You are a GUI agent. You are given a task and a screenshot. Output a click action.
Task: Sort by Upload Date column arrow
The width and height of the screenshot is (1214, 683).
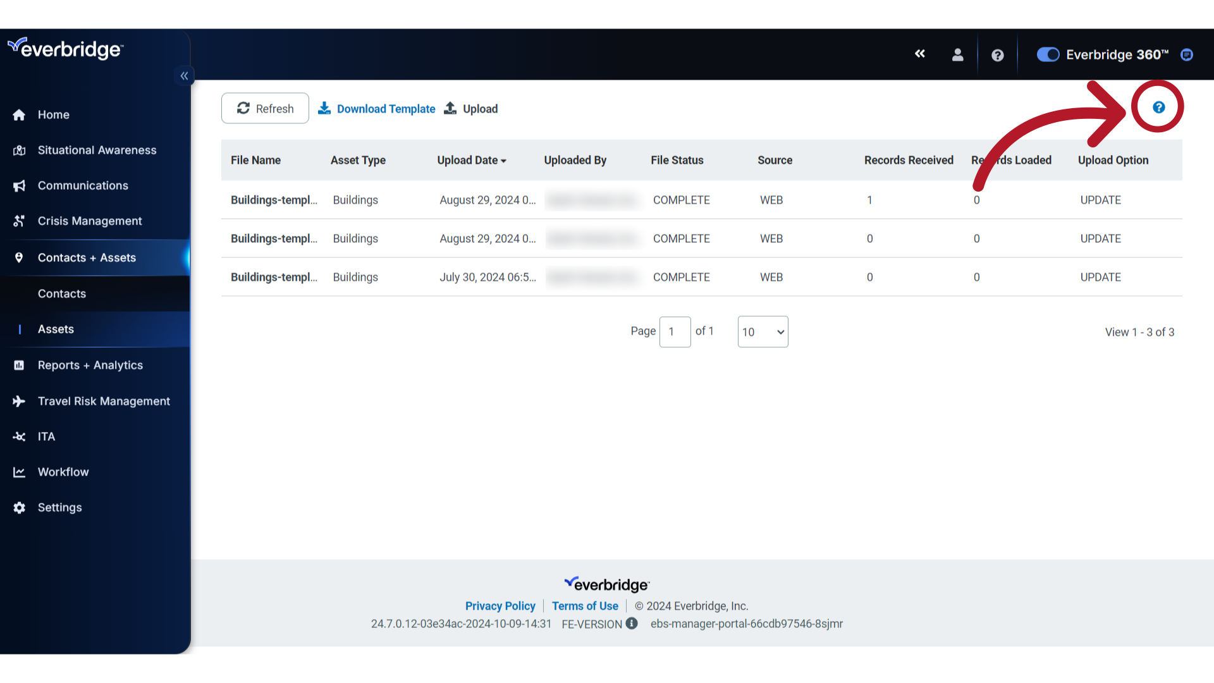(503, 161)
